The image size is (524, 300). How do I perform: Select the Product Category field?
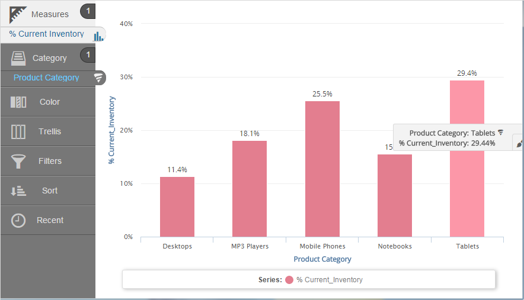point(46,78)
